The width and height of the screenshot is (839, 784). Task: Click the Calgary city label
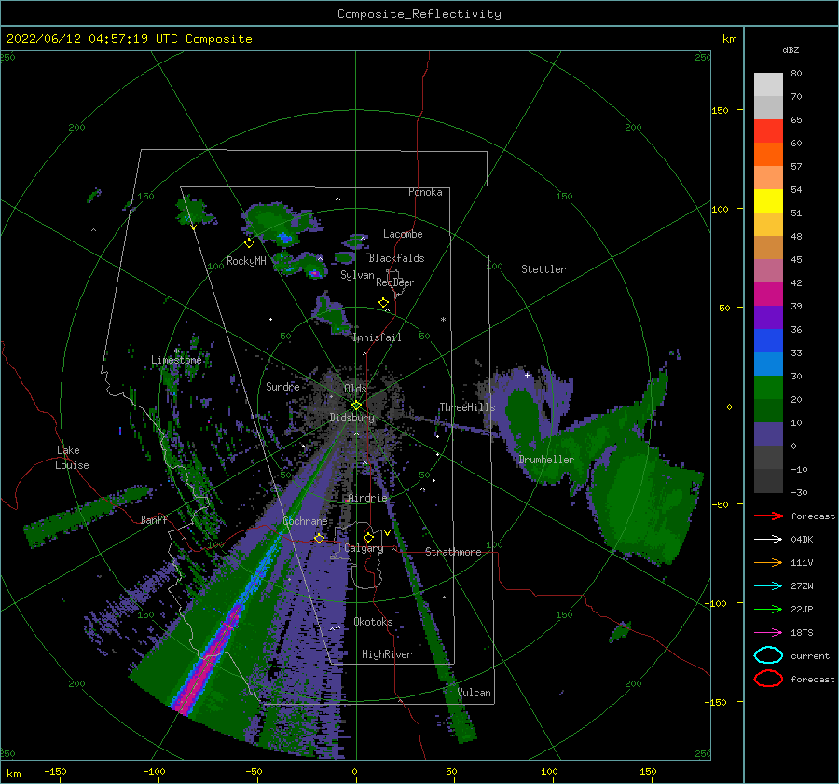(364, 548)
